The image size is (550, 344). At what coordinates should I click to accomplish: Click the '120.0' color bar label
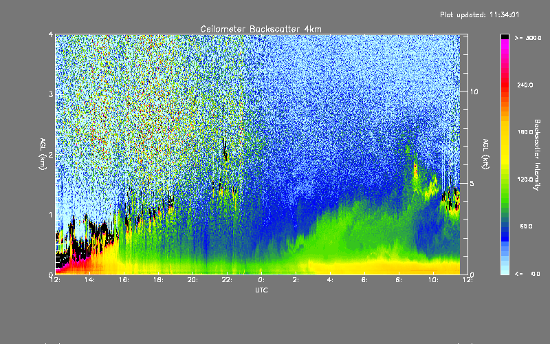[525, 180]
